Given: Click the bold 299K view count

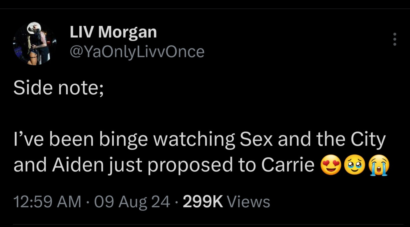Looking at the screenshot, I should coord(203,202).
